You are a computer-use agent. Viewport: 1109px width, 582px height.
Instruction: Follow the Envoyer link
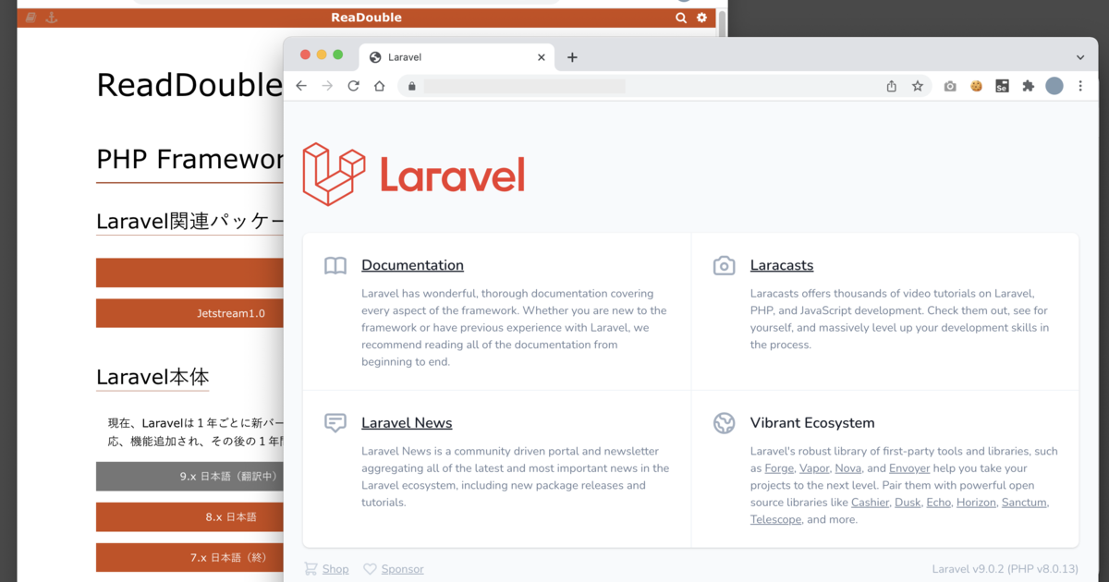tap(909, 468)
